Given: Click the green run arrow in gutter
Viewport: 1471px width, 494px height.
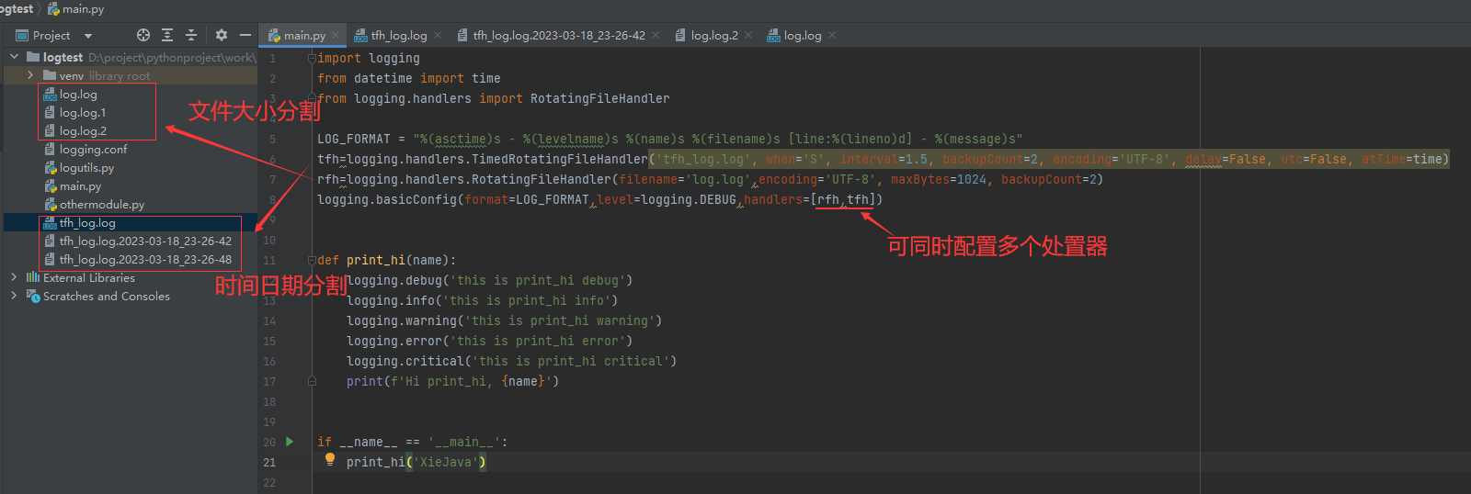Looking at the screenshot, I should pyautogui.click(x=290, y=442).
